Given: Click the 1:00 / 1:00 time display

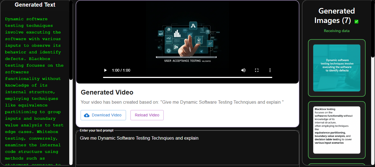Looking at the screenshot, I should [121, 70].
